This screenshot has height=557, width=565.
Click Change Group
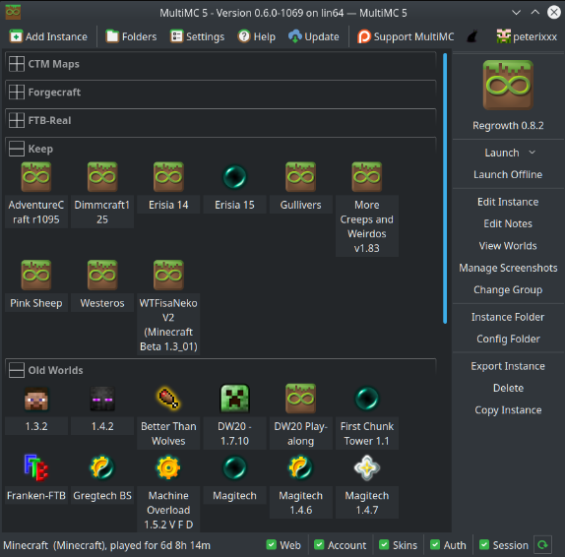point(508,290)
